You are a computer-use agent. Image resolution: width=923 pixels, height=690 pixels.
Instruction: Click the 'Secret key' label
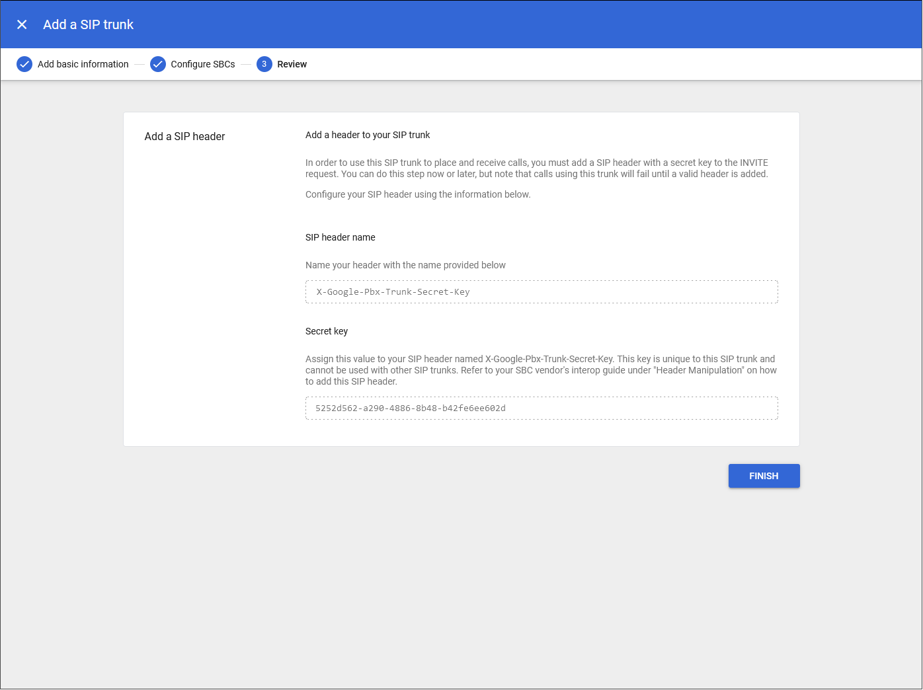[327, 331]
